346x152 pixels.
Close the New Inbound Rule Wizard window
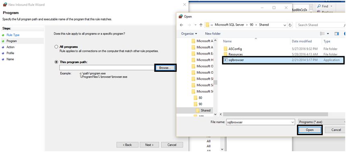click(185, 4)
